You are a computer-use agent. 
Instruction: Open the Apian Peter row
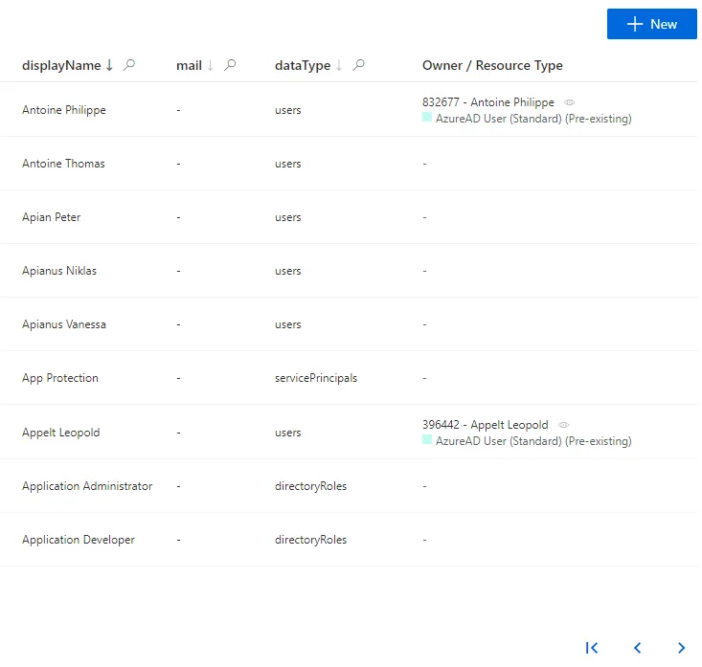[x=349, y=217]
